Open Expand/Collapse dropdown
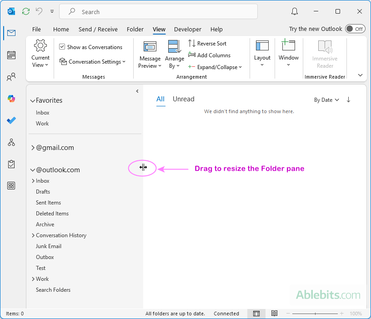 click(215, 67)
